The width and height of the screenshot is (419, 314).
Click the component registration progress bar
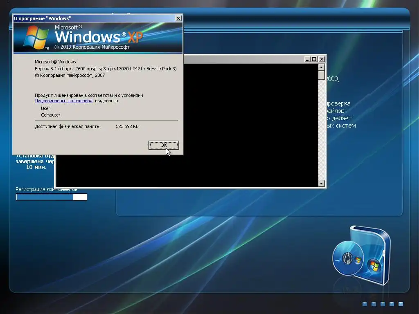52,197
